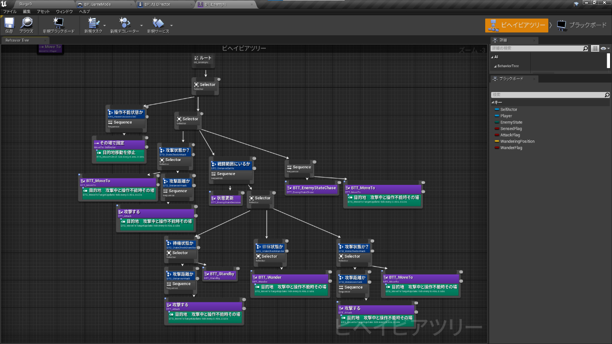The height and width of the screenshot is (344, 612).
Task: Click the 新規タスク (New Task) icon
Action: (x=93, y=23)
